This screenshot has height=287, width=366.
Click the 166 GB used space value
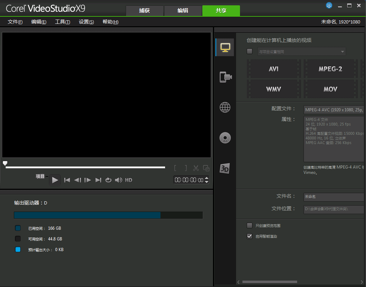pos(54,228)
